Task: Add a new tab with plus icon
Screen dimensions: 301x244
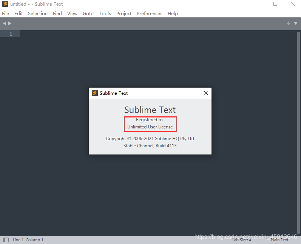Action: (x=288, y=23)
